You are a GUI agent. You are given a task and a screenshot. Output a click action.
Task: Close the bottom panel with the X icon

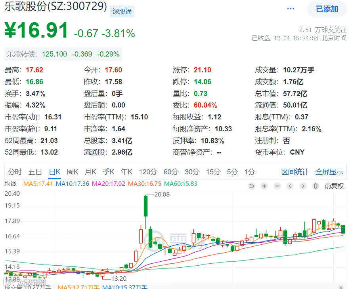[341, 287]
